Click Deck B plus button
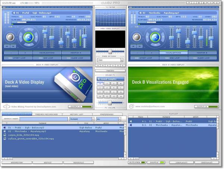Image resolution: width=224 pixels, height=169 pixels. click(x=152, y=53)
